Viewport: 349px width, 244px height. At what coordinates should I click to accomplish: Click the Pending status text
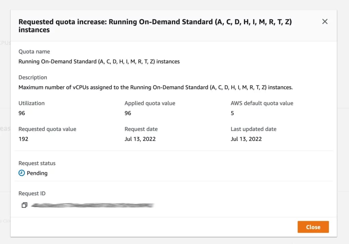pyautogui.click(x=36, y=173)
